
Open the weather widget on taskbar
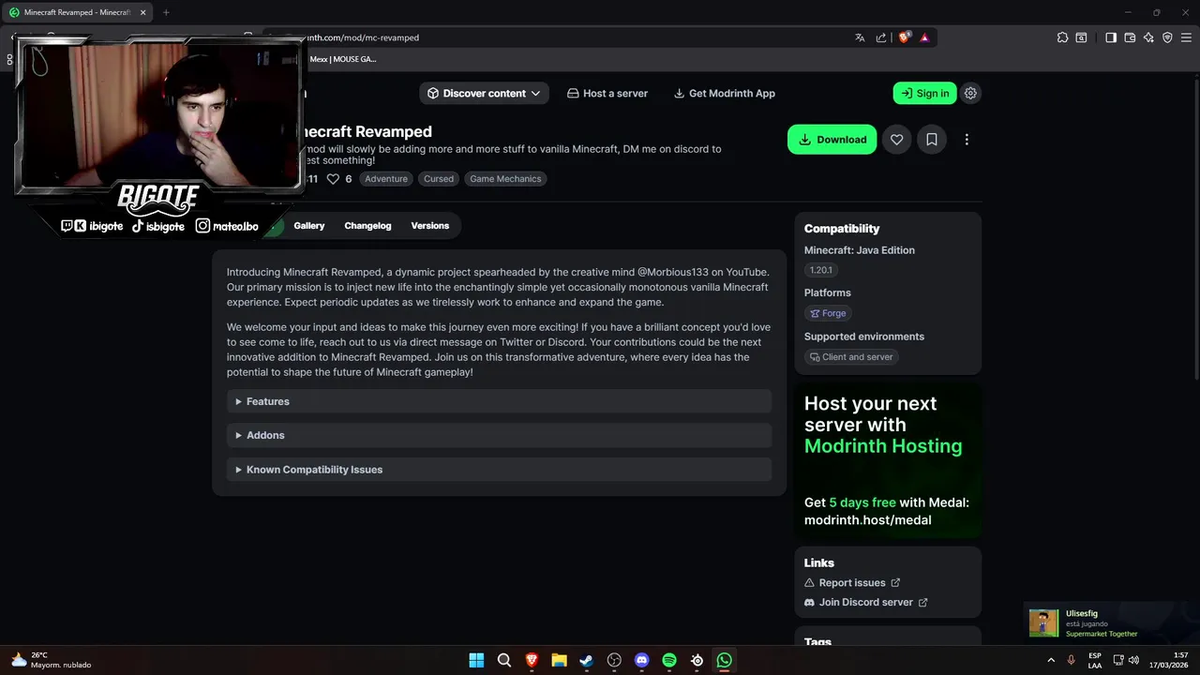(x=51, y=660)
